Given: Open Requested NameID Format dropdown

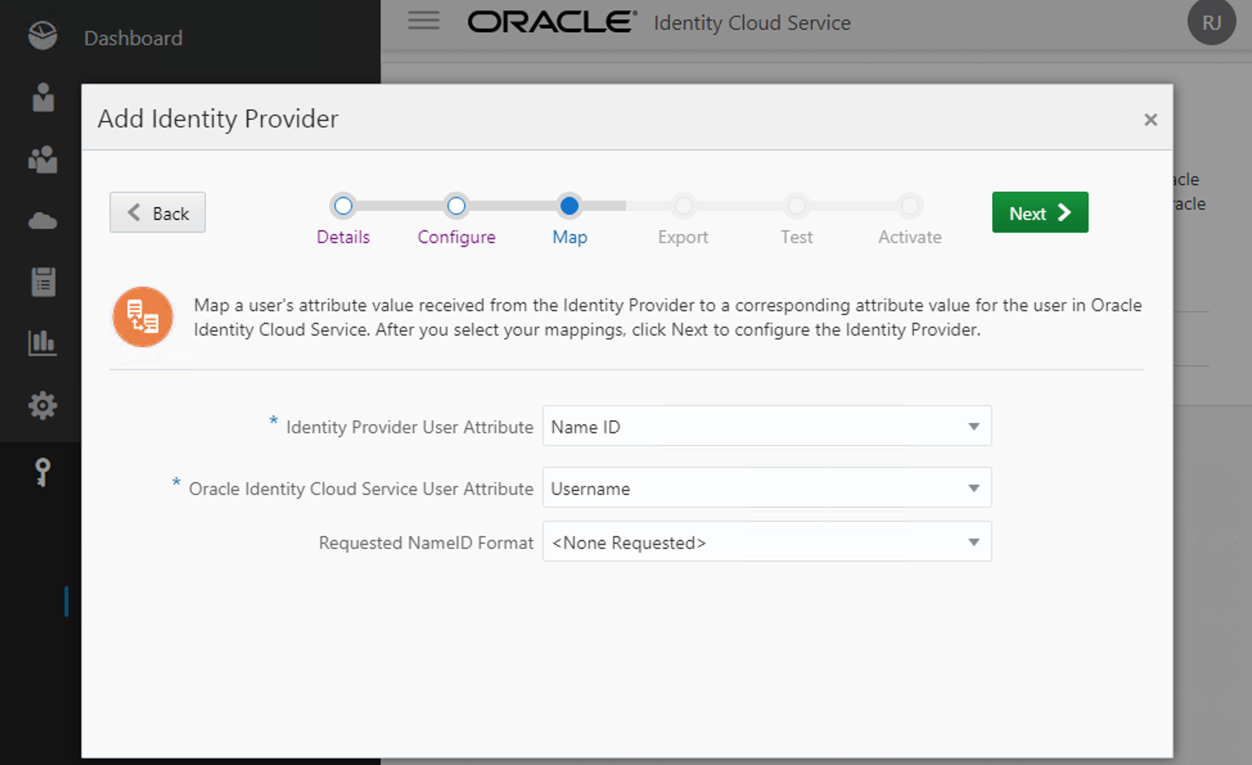Looking at the screenshot, I should (x=767, y=541).
